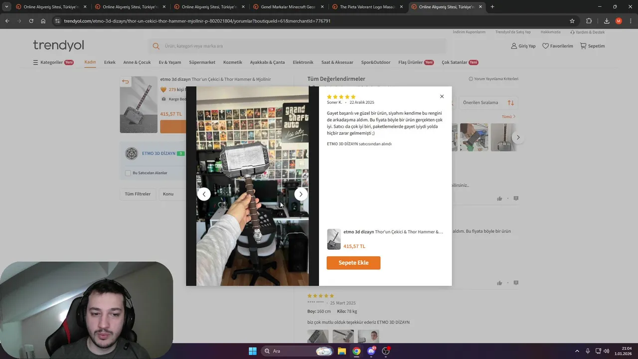Open Saat & Aksesuar category
This screenshot has height=359, width=638.
pos(337,62)
